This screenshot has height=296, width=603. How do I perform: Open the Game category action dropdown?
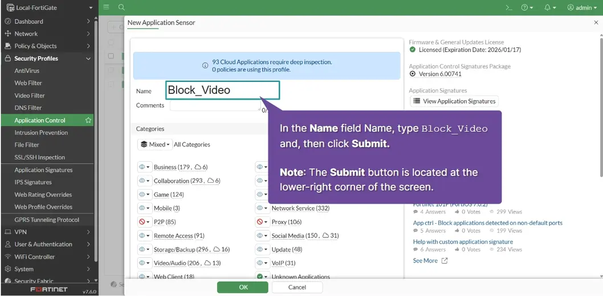click(x=145, y=194)
